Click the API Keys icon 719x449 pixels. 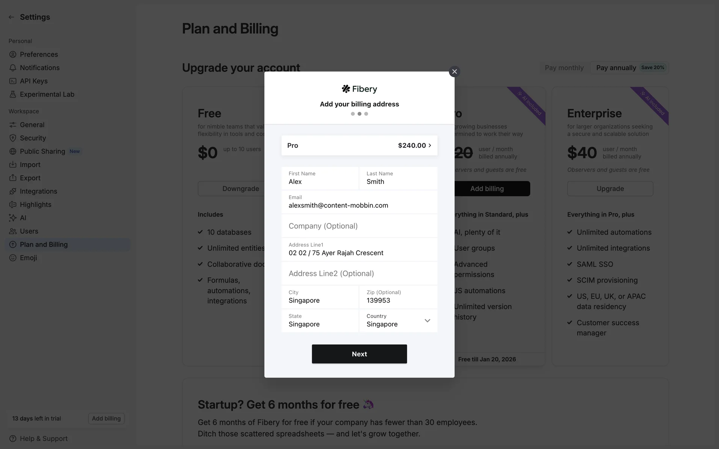click(x=13, y=81)
